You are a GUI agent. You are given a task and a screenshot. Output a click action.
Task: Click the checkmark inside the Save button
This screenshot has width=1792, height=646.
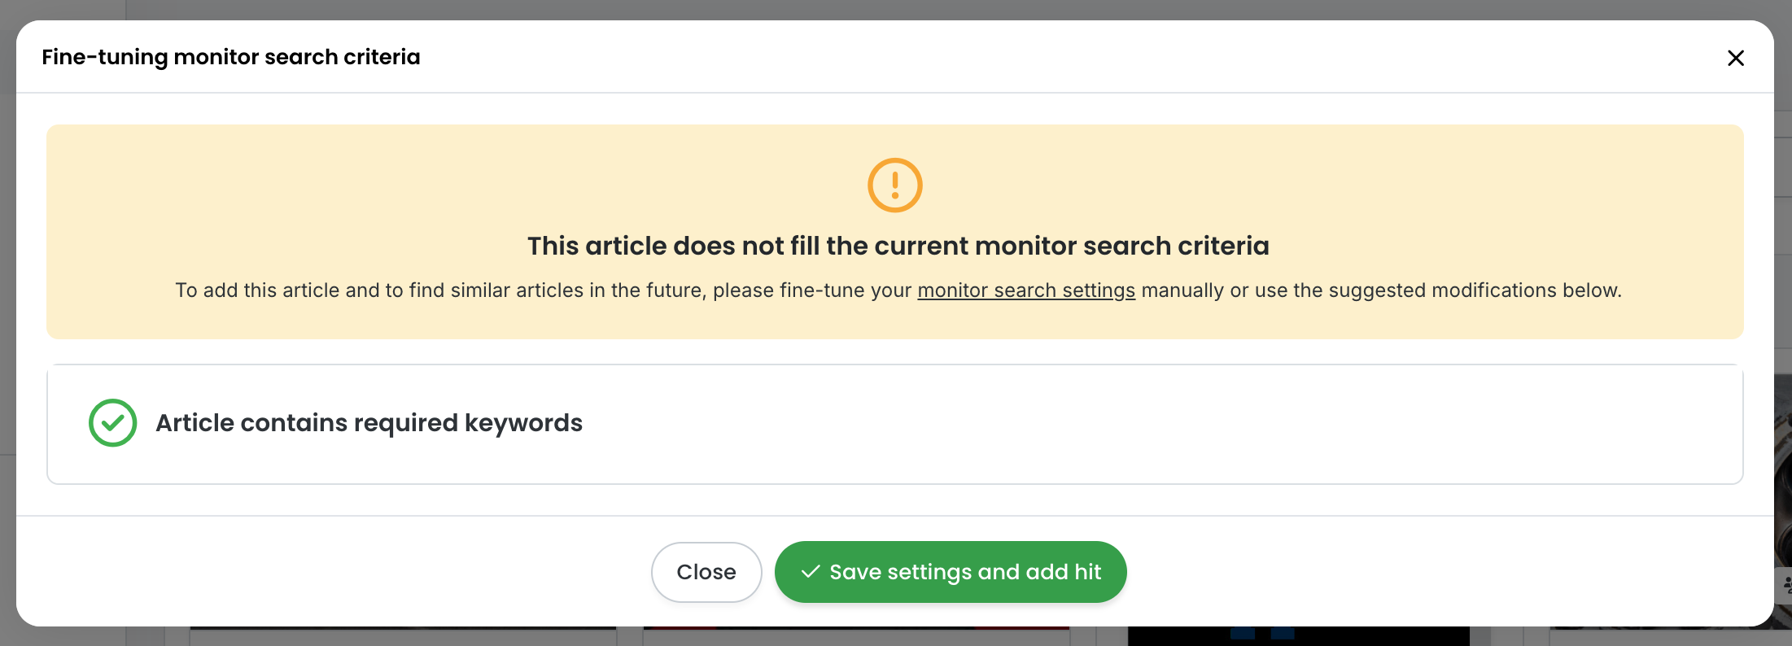click(x=811, y=572)
